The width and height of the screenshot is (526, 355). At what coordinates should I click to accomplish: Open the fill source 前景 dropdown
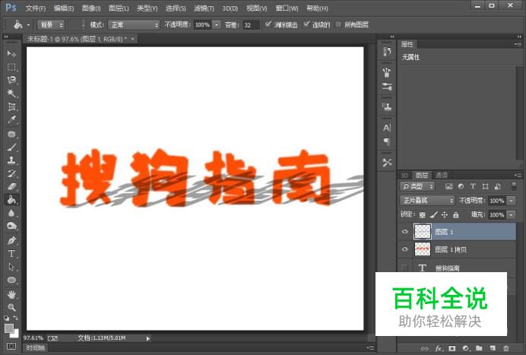point(51,25)
